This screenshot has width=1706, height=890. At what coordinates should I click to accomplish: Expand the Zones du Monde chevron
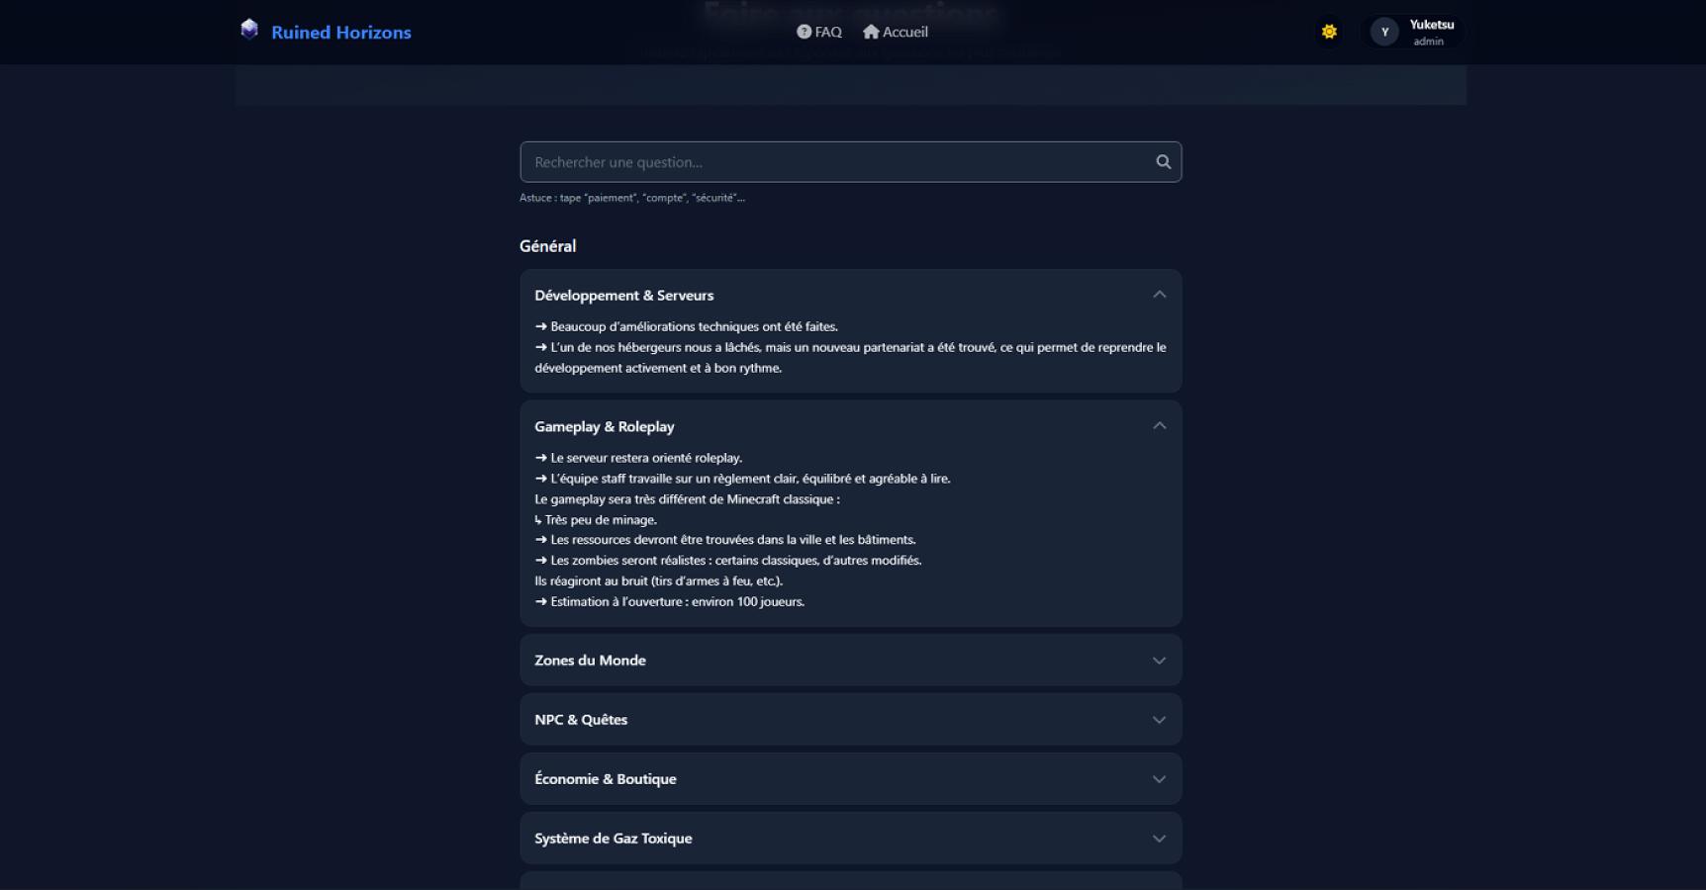pos(1159,661)
